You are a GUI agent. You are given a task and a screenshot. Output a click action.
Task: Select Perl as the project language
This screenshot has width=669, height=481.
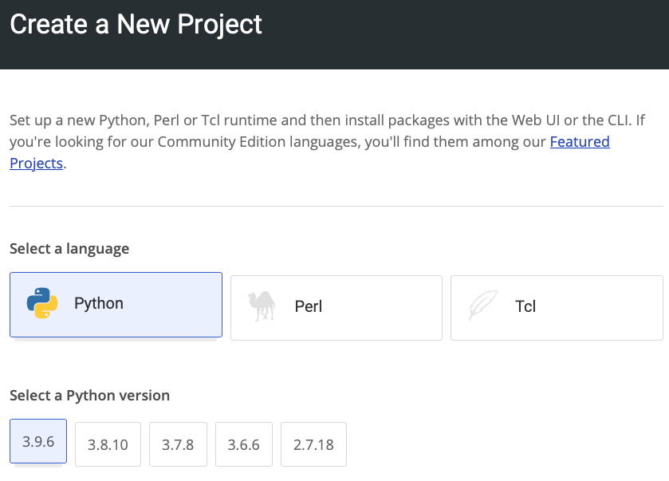coord(336,308)
